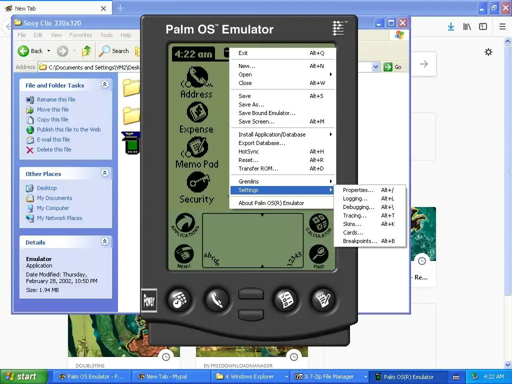This screenshot has height=384, width=512.
Task: Expand the Gremlins submenu
Action: pos(283,181)
